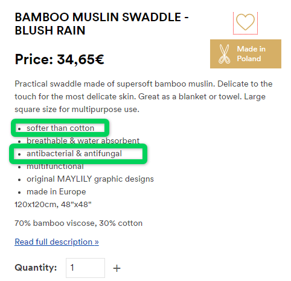
Task: Click the product description paragraph
Action: coord(144,96)
